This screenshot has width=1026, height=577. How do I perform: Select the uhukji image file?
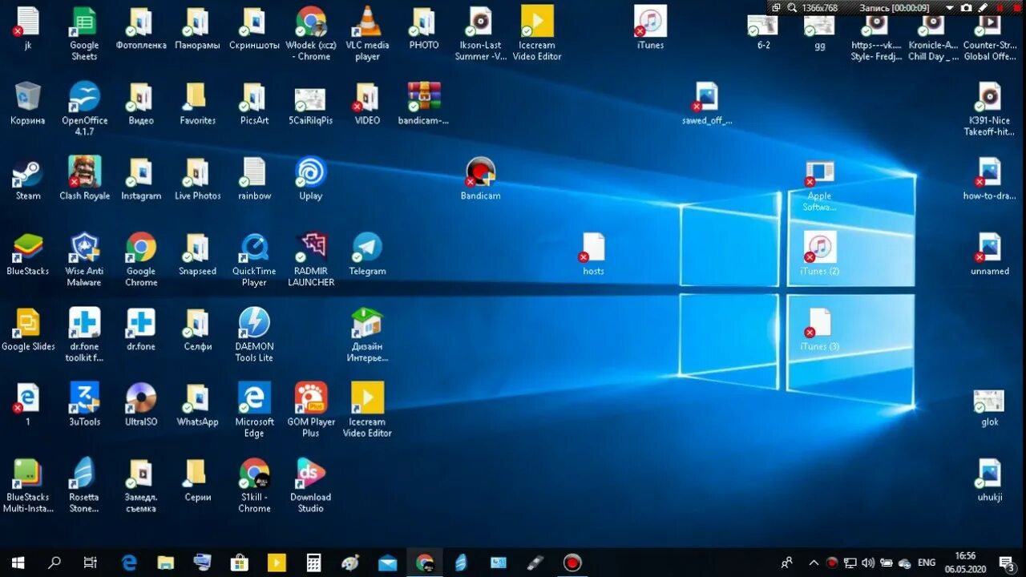[x=989, y=479]
